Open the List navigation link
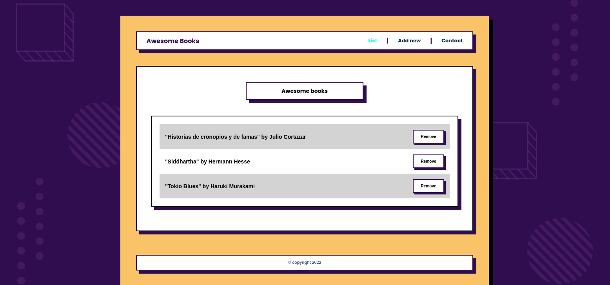This screenshot has width=610, height=285. 372,41
